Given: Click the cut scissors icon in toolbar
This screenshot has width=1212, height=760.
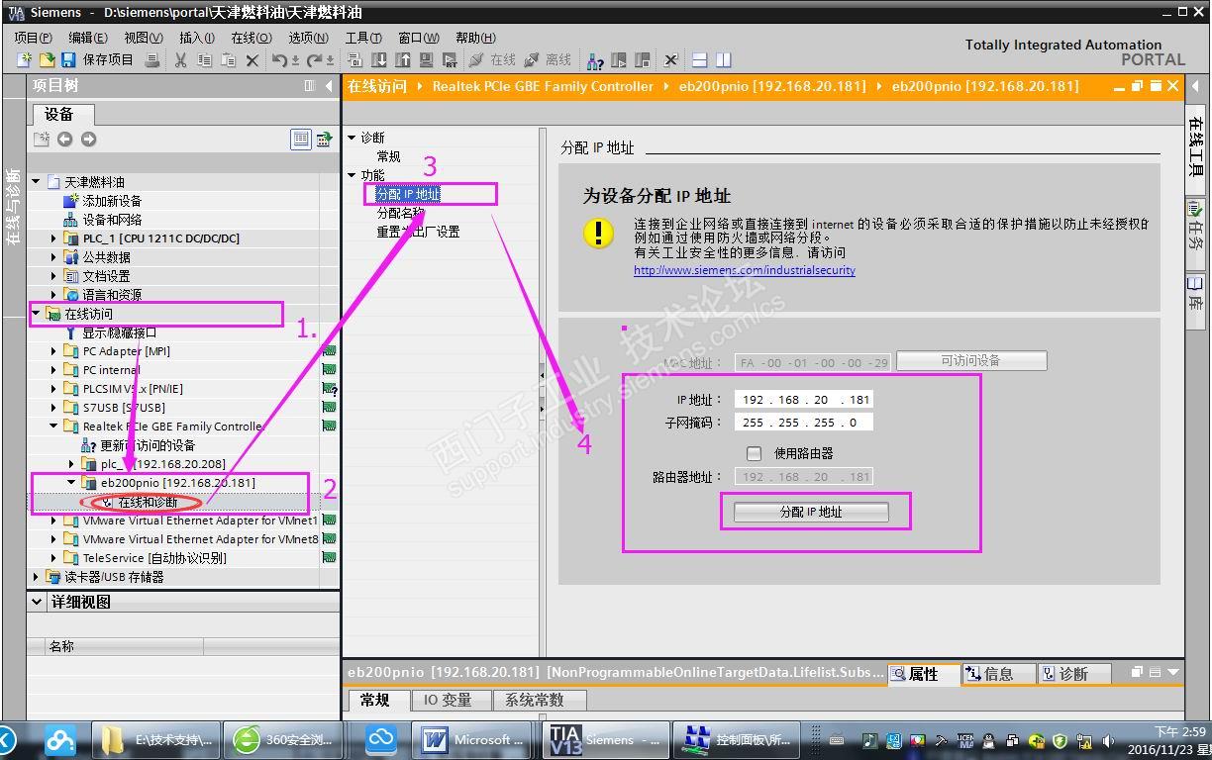Looking at the screenshot, I should pos(180,60).
